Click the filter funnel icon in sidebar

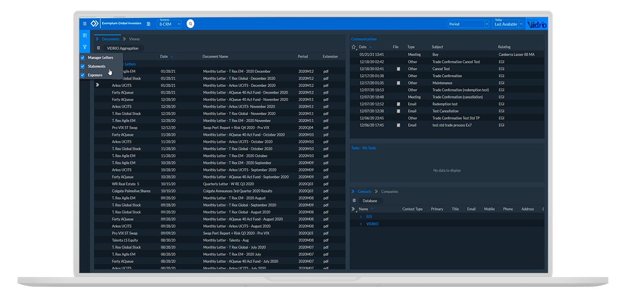tap(85, 47)
